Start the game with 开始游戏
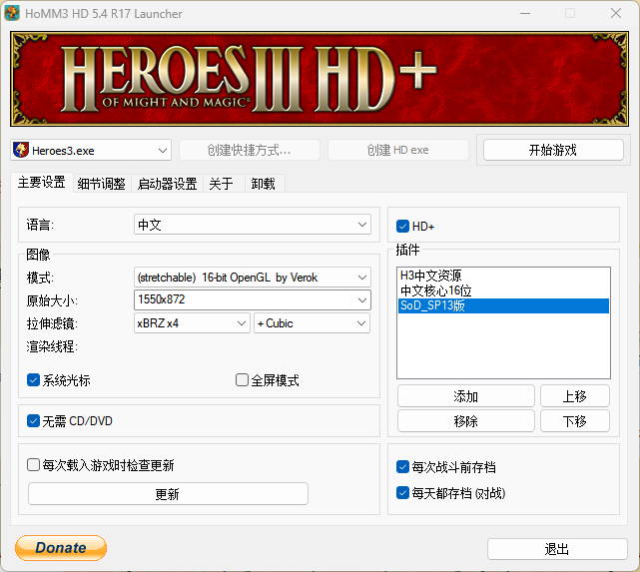 tap(553, 150)
